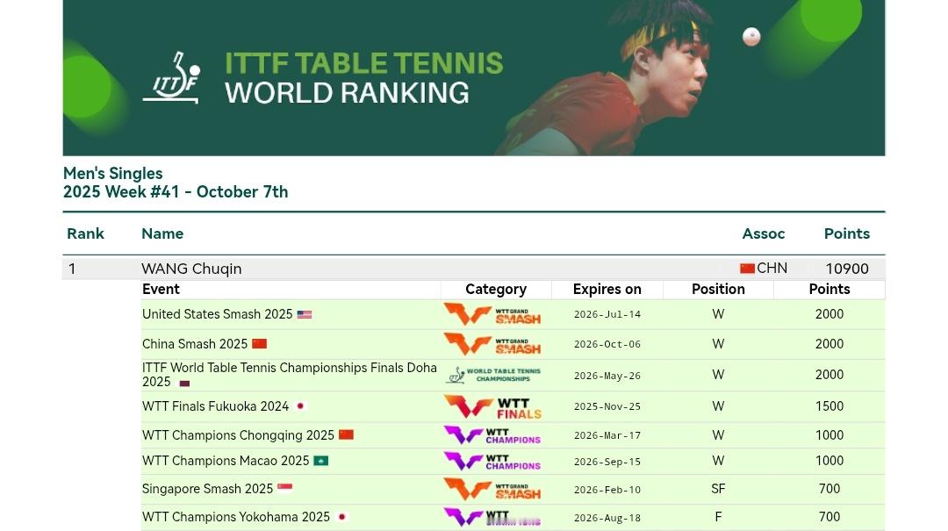
Task: Open the United States Smash 2025 event
Action: coord(217,314)
